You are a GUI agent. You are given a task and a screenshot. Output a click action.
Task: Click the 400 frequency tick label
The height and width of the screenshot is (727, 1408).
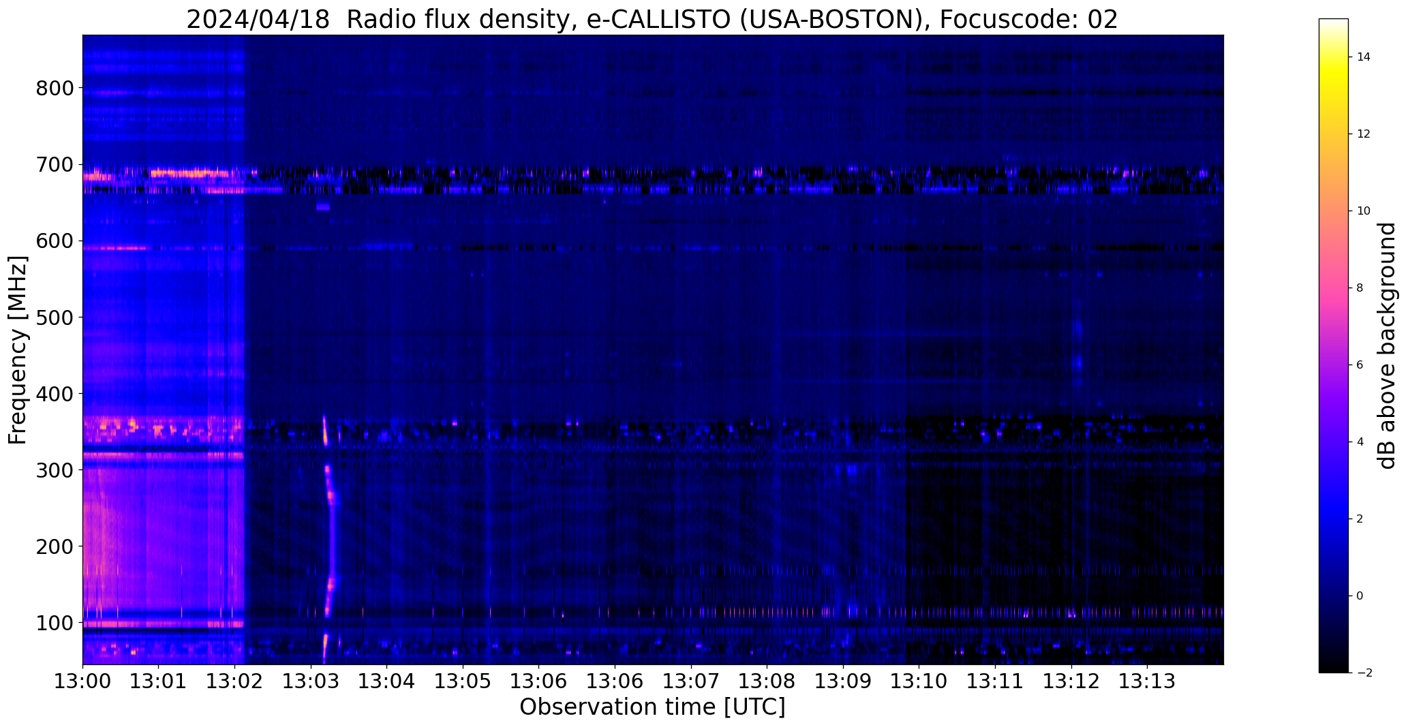coord(54,393)
